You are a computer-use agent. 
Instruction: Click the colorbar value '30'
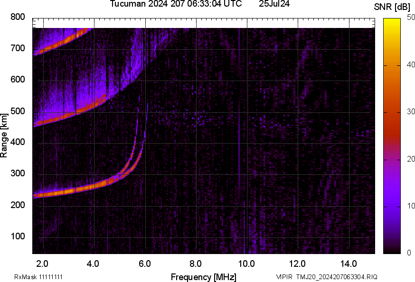click(411, 111)
